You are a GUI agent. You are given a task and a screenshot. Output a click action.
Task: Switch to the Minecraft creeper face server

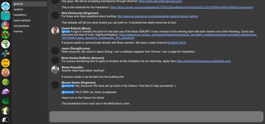click(x=6, y=34)
